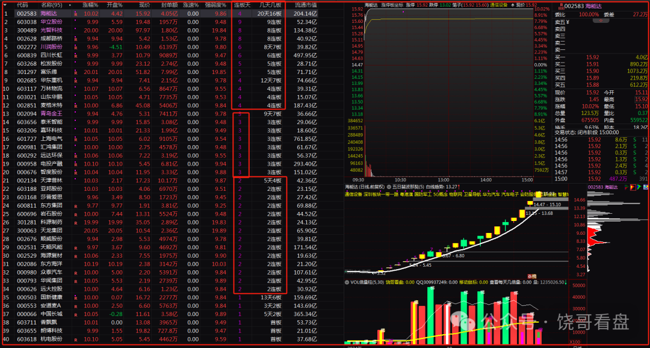
Task: Sort by the 强弱度% column header
Action: click(216, 5)
